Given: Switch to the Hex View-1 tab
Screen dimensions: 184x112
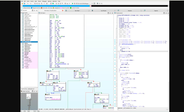Looking at the screenshot, I should tap(77, 11).
